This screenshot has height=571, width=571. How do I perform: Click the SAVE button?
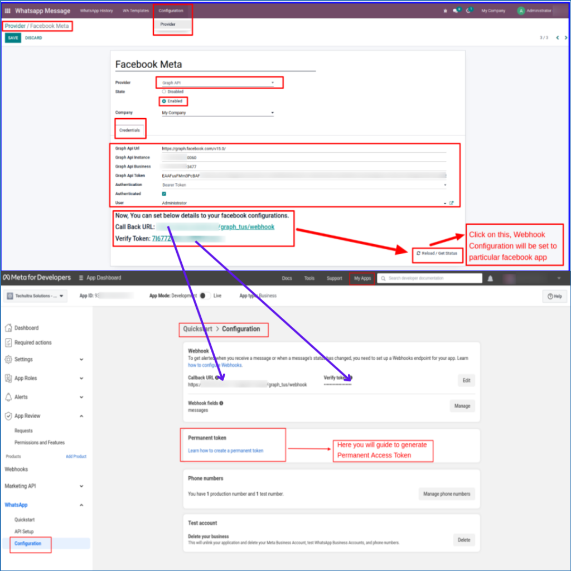[x=13, y=38]
